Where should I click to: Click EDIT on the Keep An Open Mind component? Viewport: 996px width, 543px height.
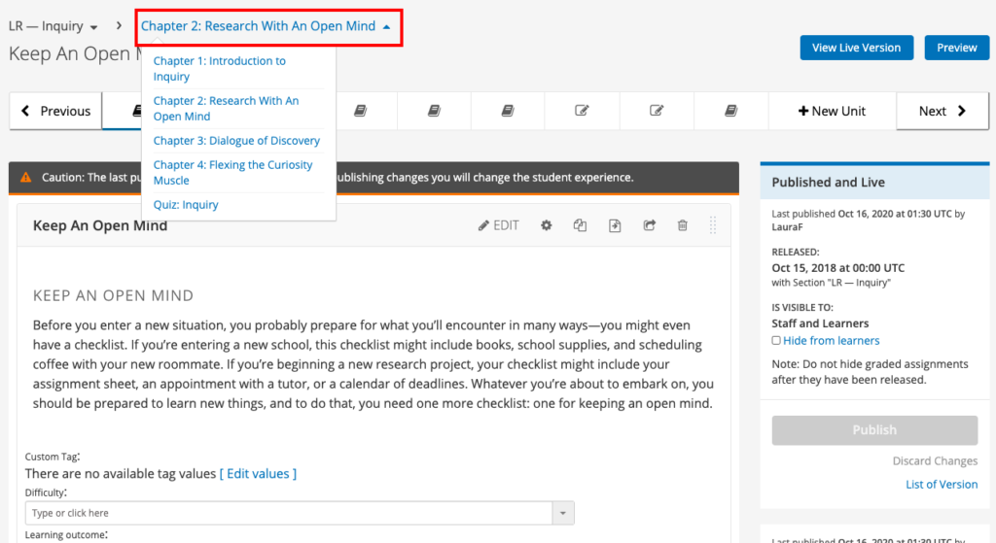click(499, 225)
